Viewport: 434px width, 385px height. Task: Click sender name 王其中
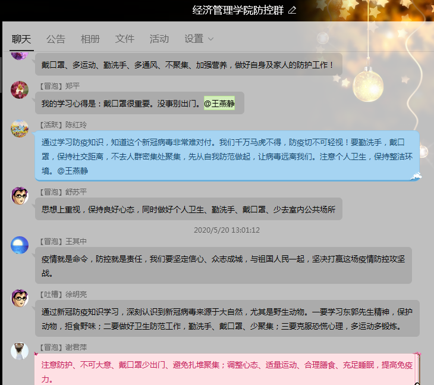[76, 242]
